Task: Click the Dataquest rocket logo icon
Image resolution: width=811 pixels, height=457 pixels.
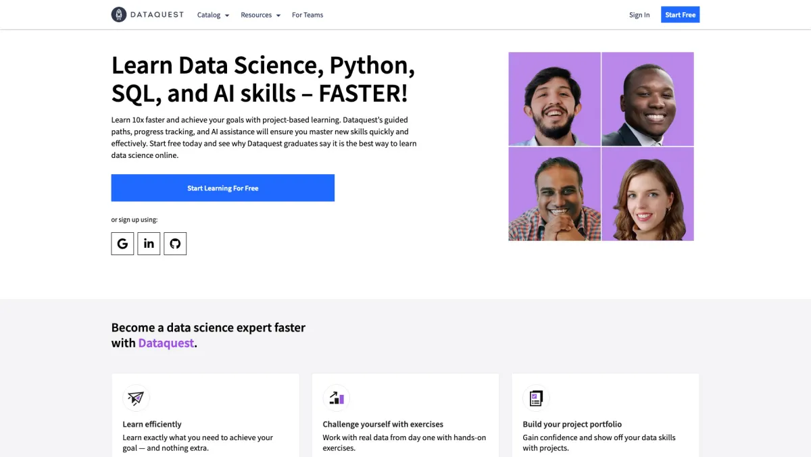Action: click(119, 15)
